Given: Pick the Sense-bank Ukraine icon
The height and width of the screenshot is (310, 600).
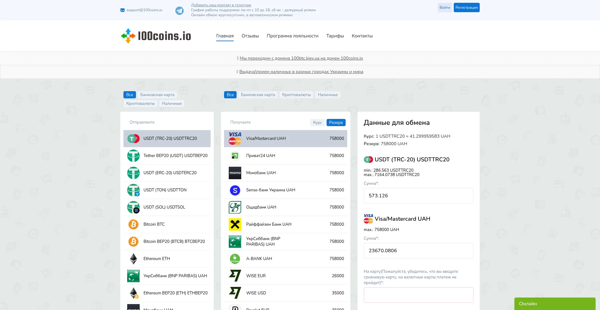Looking at the screenshot, I should point(235,190).
